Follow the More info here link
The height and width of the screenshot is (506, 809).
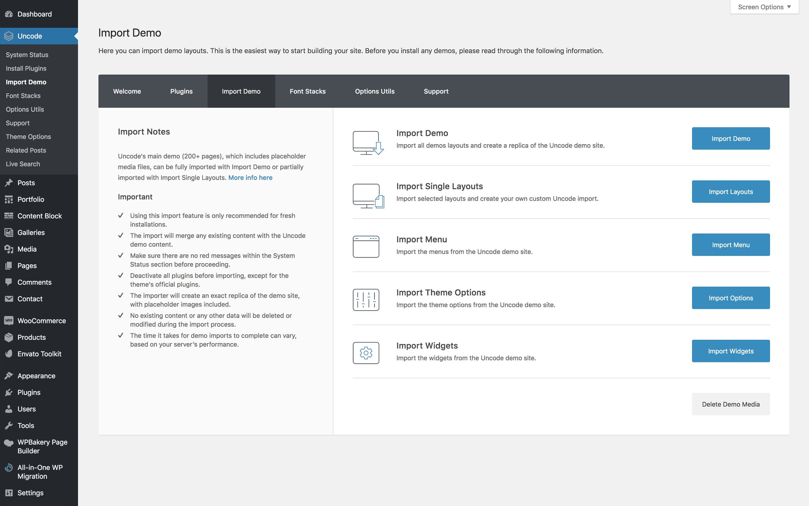point(250,178)
